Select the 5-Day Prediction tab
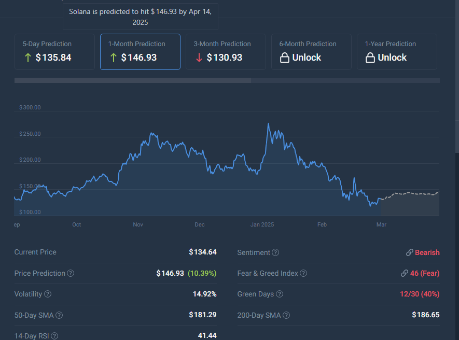This screenshot has height=340, width=459. (x=54, y=52)
